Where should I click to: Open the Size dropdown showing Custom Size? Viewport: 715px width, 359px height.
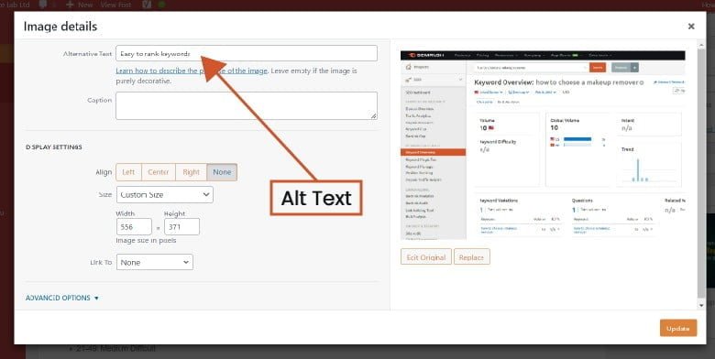[x=165, y=194]
